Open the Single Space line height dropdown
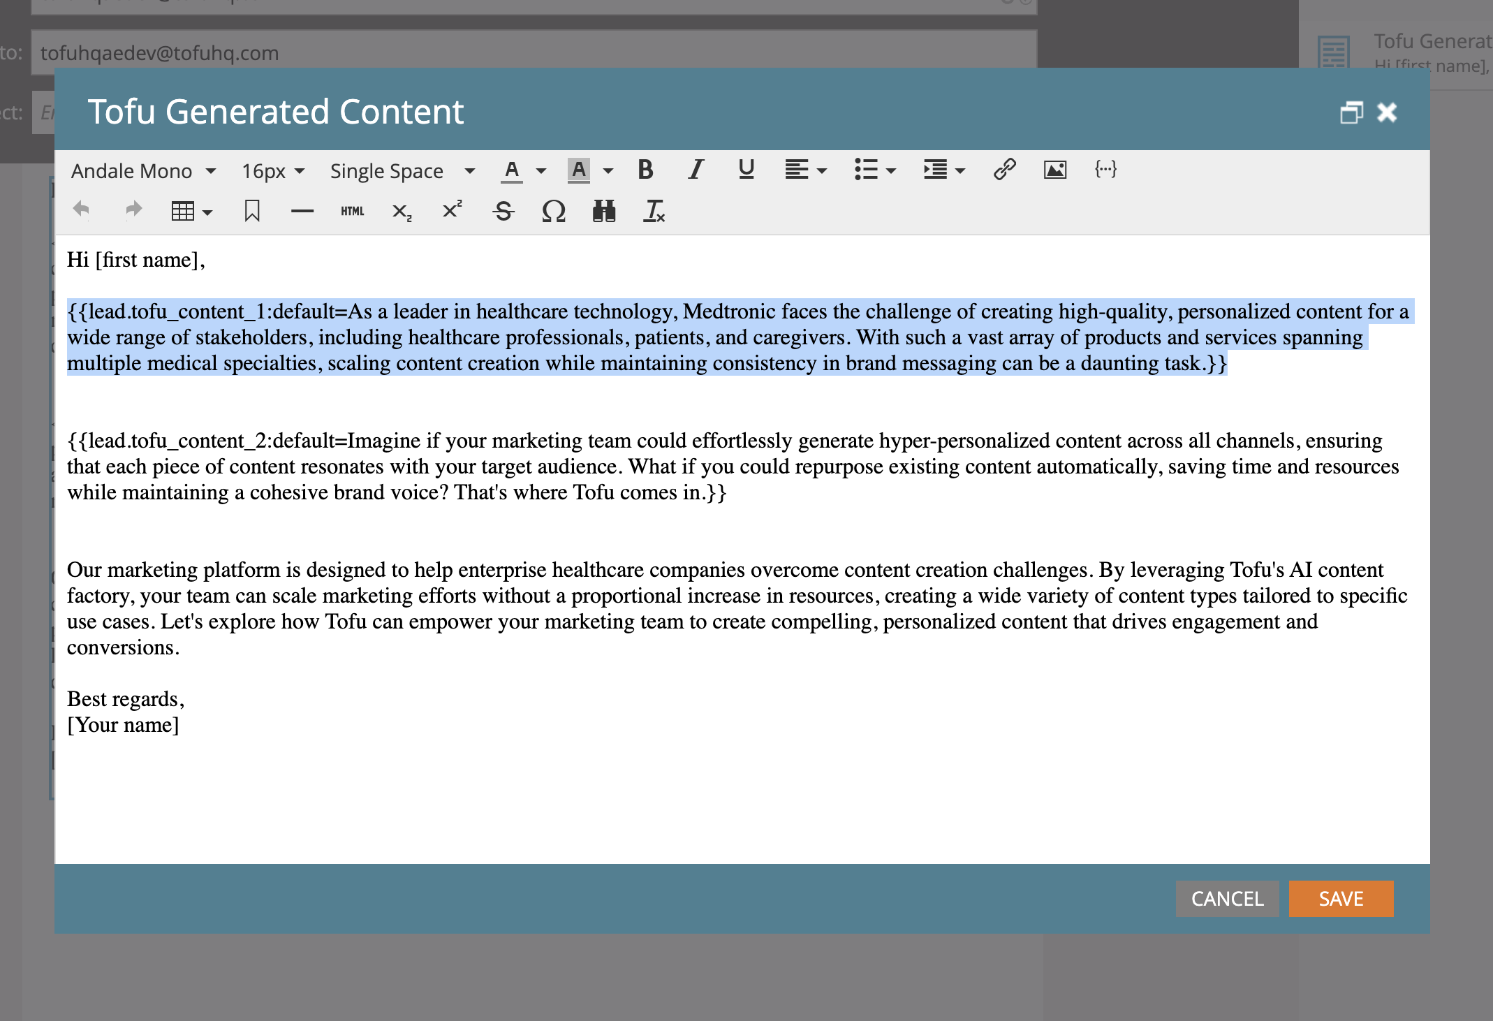The width and height of the screenshot is (1493, 1021). (402, 171)
